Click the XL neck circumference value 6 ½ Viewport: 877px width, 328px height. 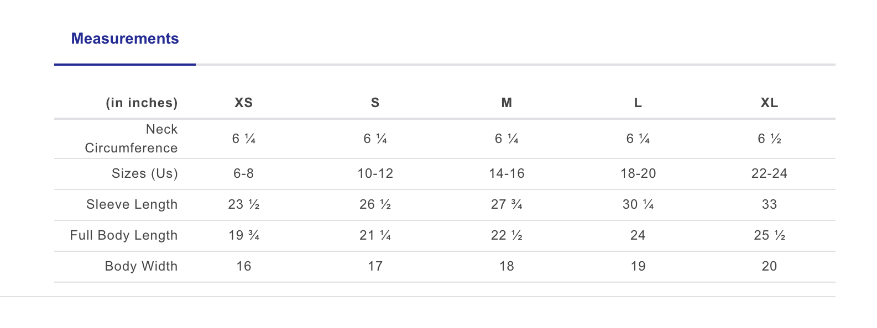pyautogui.click(x=769, y=139)
